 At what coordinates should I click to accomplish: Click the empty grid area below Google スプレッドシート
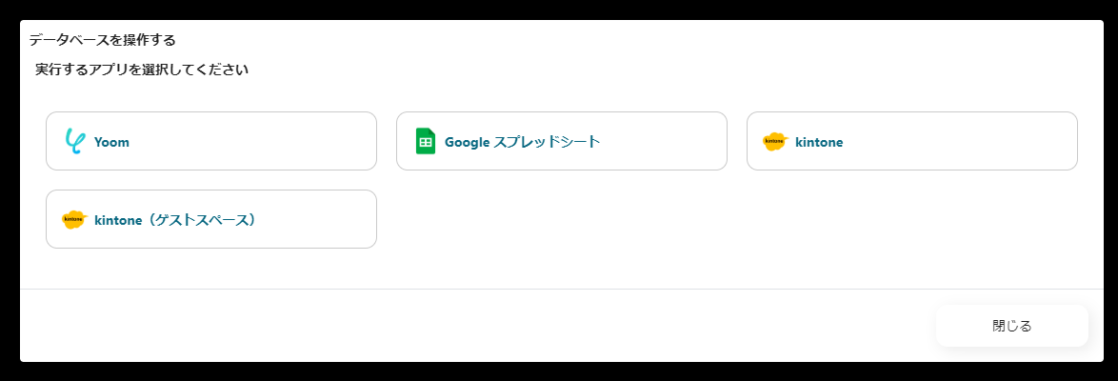point(561,220)
